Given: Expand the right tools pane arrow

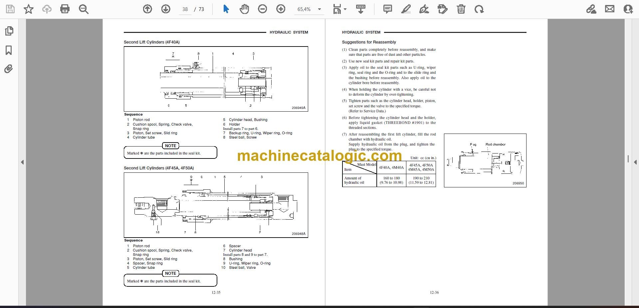Looking at the screenshot, I should (635, 162).
